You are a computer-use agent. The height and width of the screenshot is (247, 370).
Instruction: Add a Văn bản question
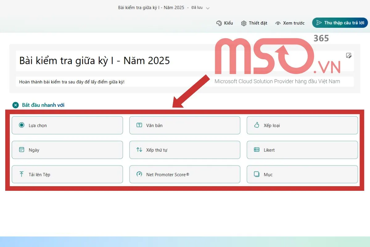tap(185, 125)
